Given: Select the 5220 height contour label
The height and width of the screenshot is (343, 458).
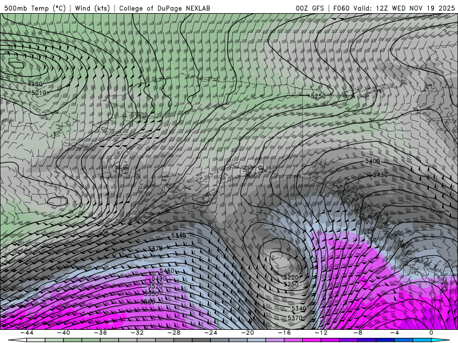Looking at the screenshot, I should 291,277.
